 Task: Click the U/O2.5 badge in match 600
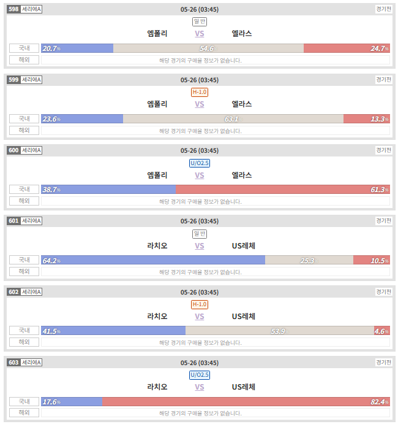(200, 163)
